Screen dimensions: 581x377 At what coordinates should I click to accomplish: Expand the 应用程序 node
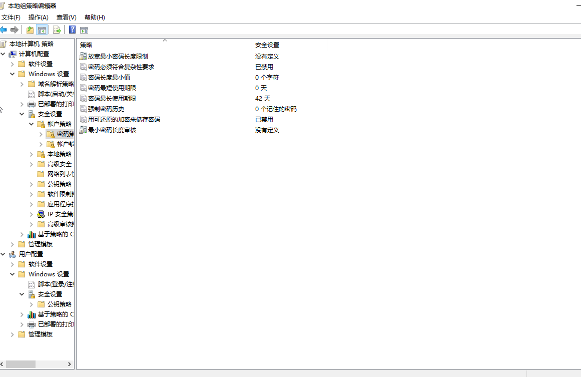(x=32, y=204)
